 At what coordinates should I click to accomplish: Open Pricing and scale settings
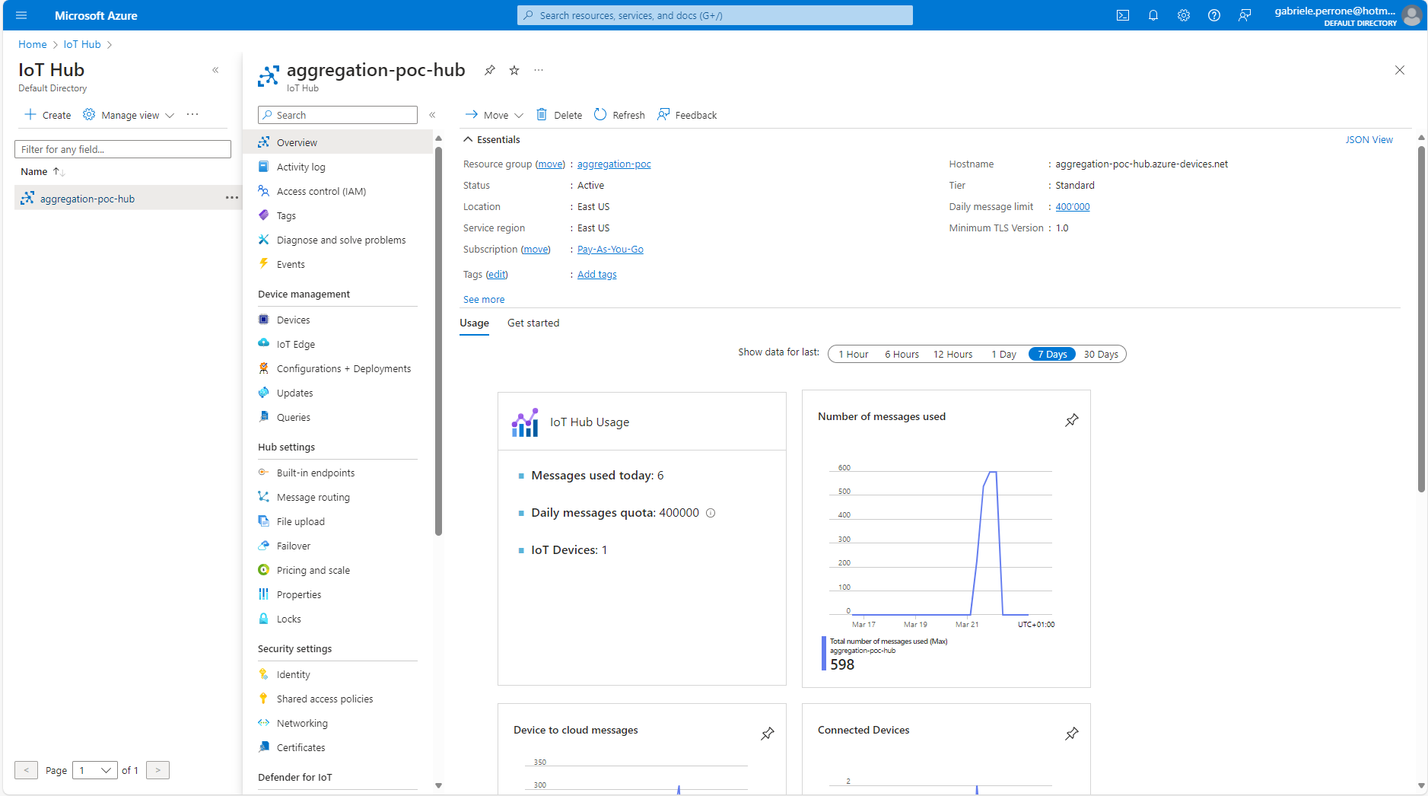[313, 569]
